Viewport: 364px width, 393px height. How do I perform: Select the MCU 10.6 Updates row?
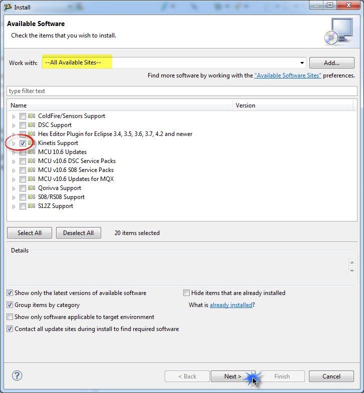pyautogui.click(x=62, y=152)
